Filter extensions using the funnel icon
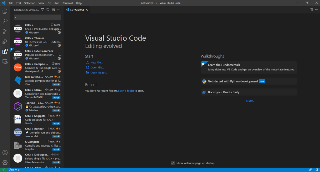The width and height of the screenshot is (320, 172). tap(42, 10)
